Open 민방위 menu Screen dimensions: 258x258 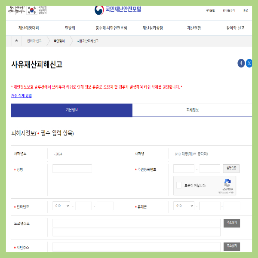pos(70,28)
